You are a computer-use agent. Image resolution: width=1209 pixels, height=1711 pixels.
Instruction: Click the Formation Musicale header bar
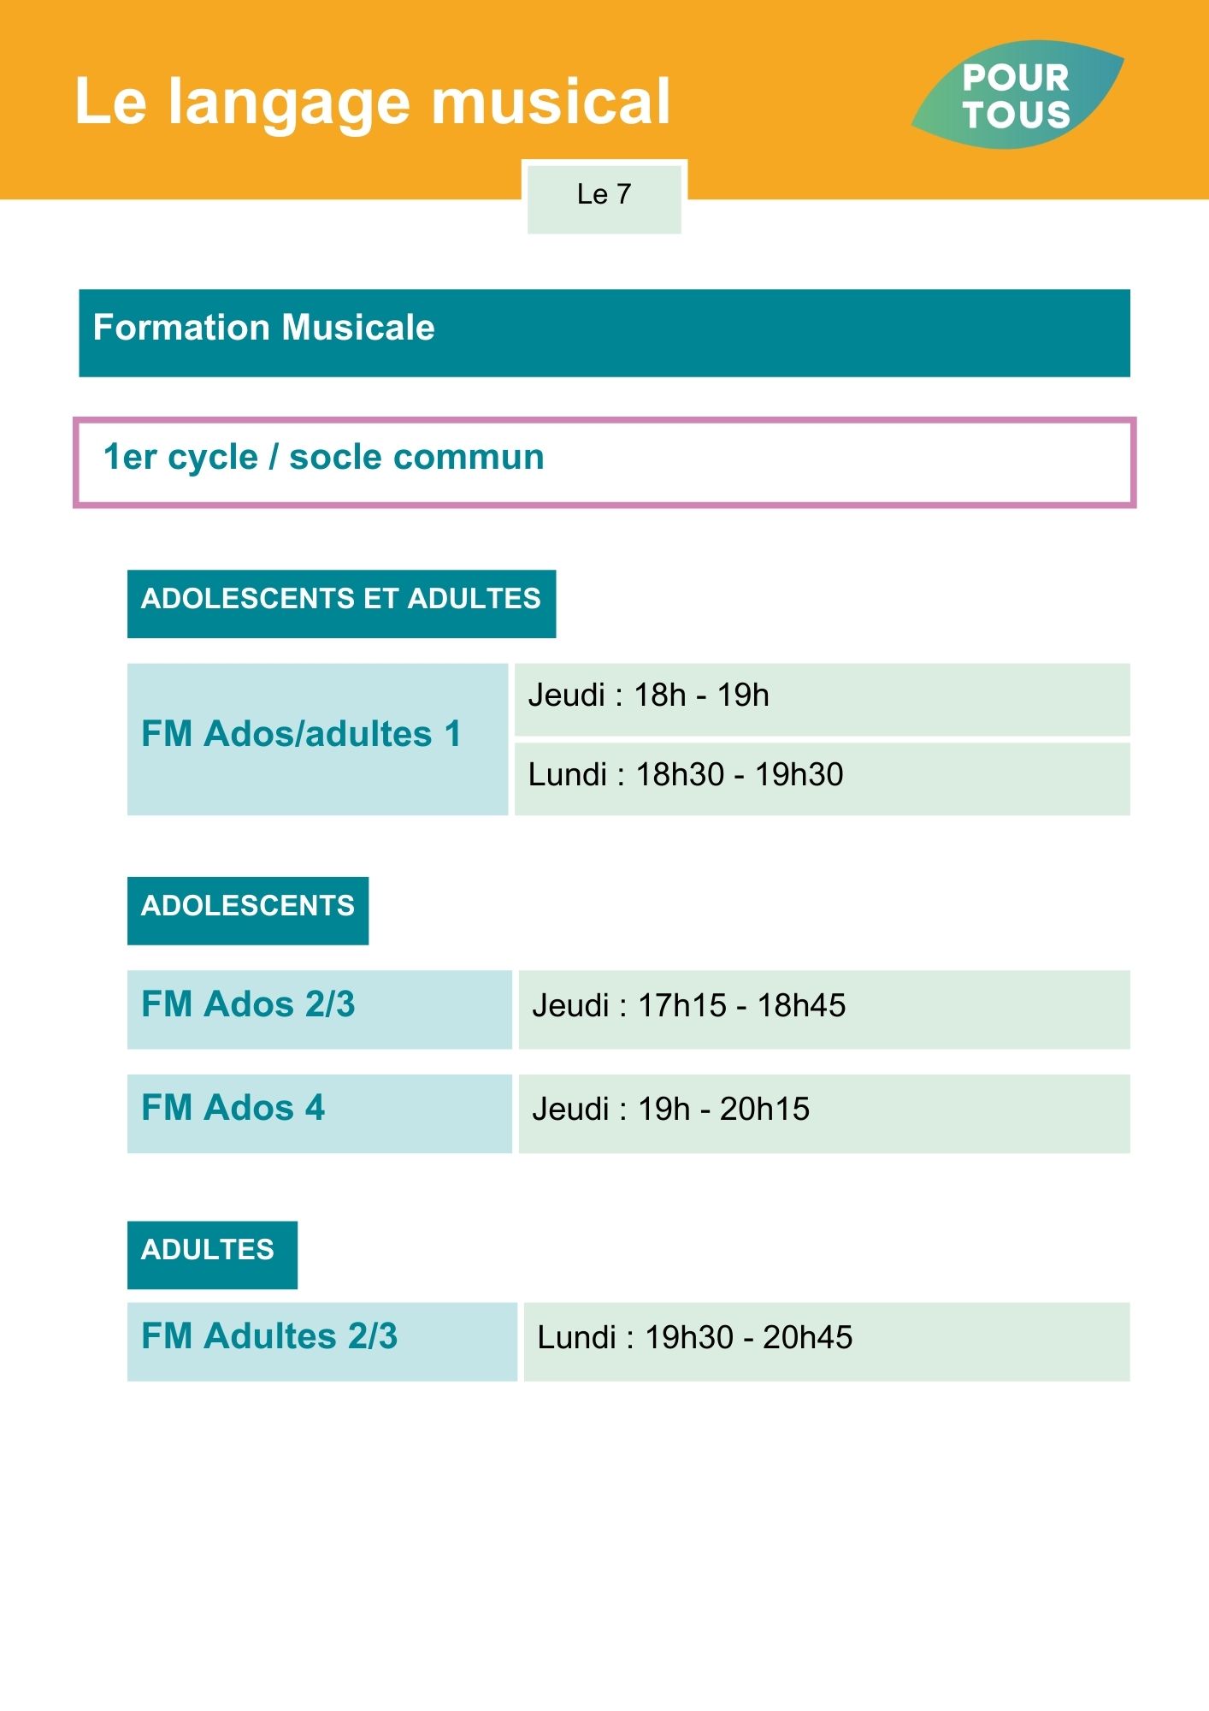(x=604, y=333)
